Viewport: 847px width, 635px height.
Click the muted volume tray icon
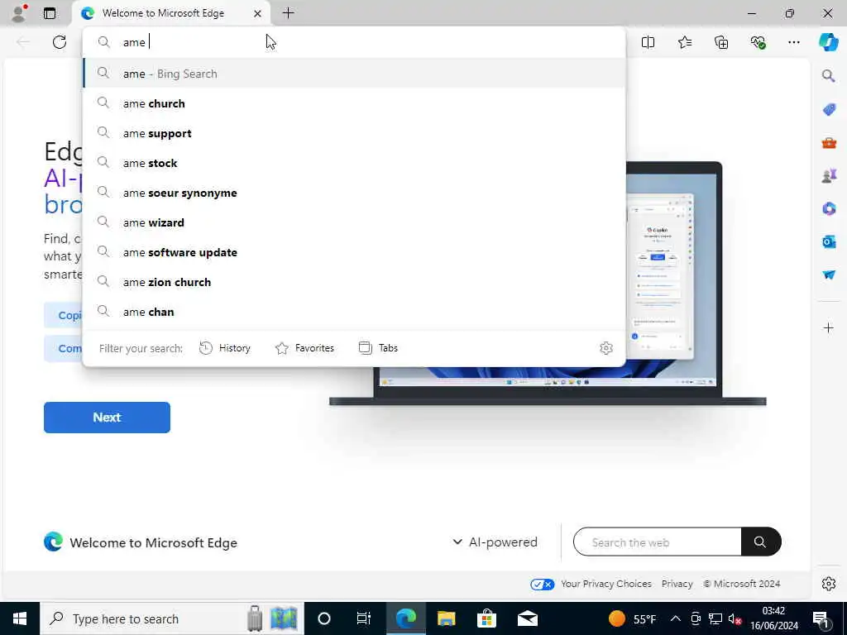point(735,618)
